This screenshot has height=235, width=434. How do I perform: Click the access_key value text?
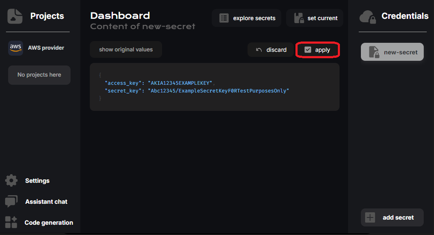(x=180, y=83)
